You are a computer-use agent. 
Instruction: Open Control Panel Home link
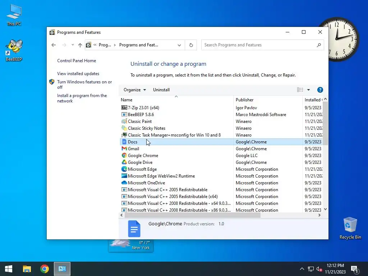77,60
